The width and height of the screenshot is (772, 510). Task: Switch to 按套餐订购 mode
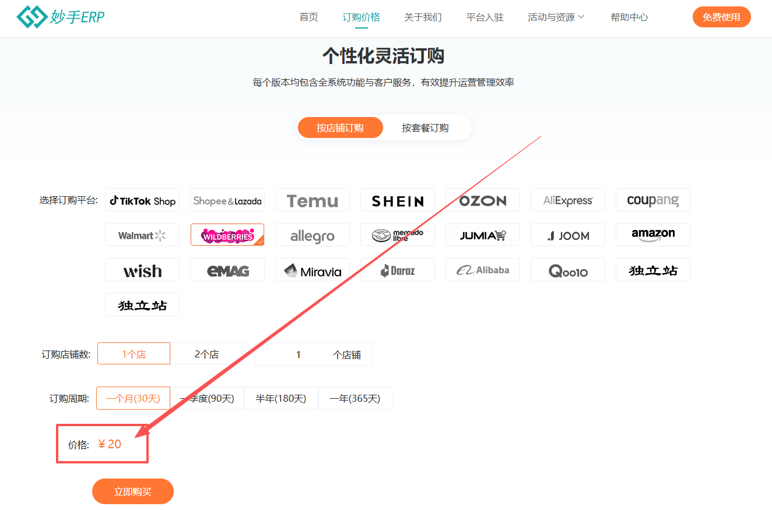click(x=425, y=128)
